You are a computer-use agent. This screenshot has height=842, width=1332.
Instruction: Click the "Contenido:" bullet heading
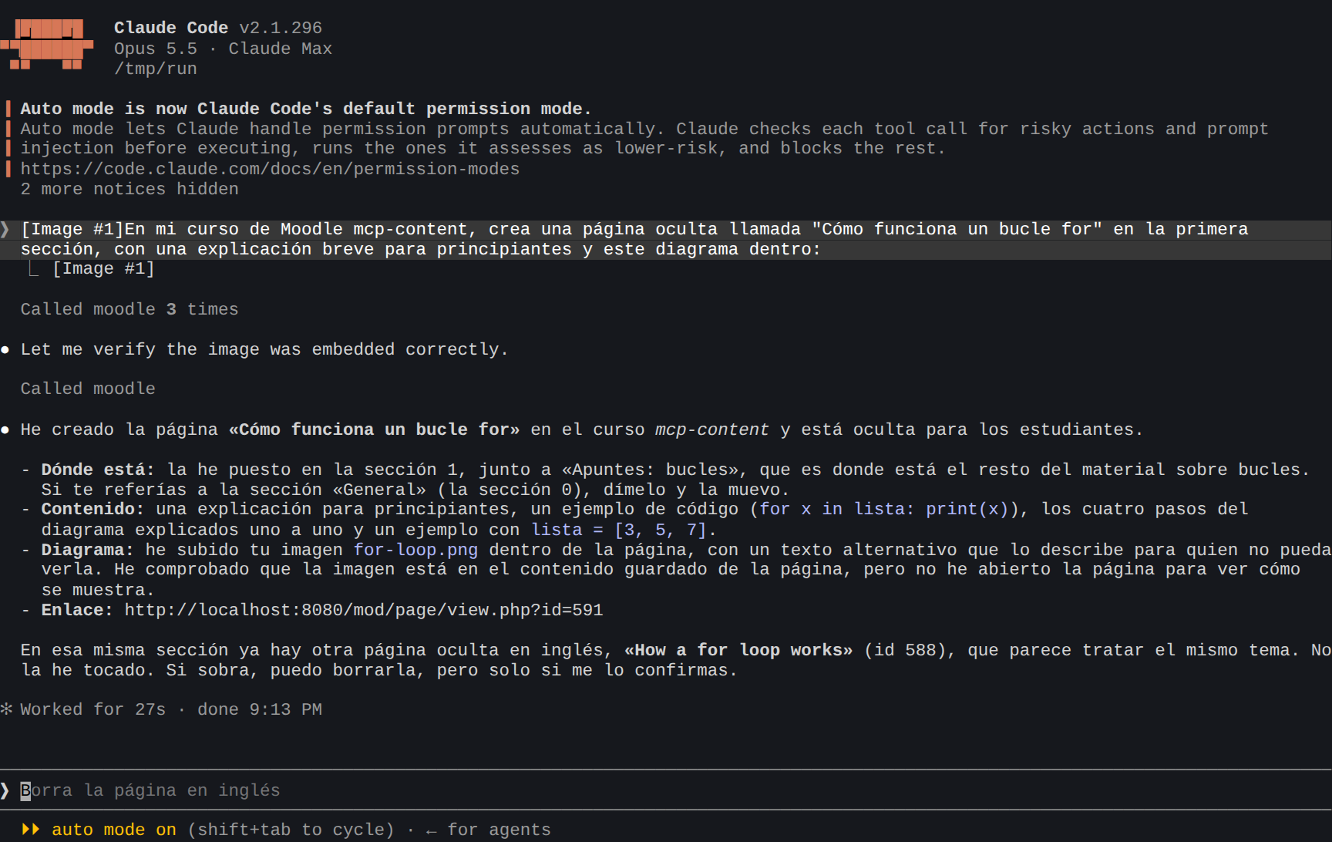tap(92, 509)
